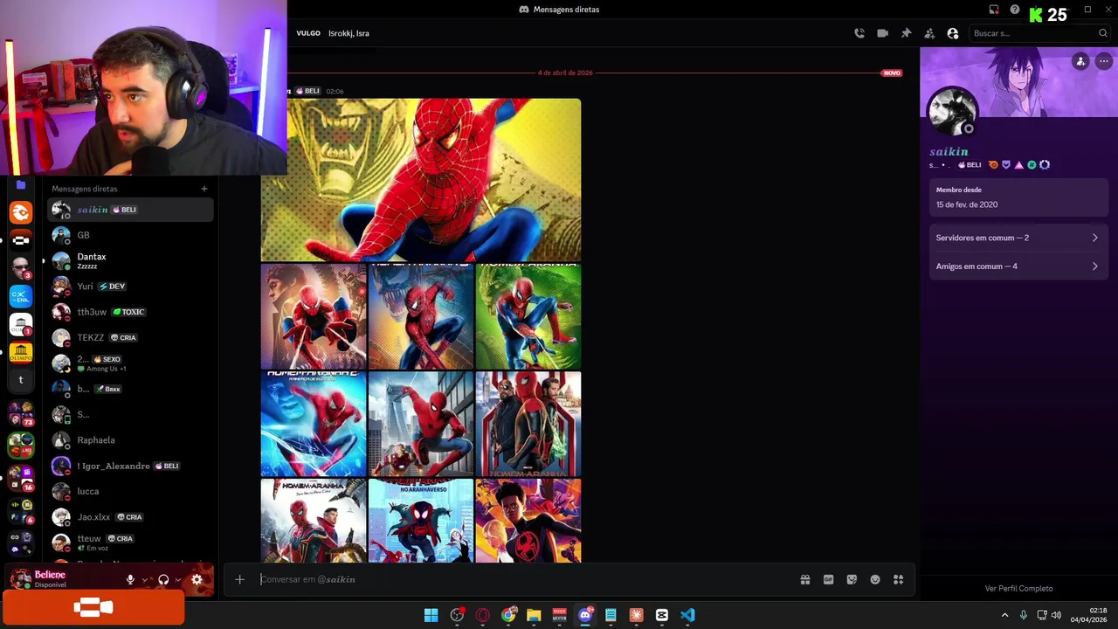This screenshot has width=1118, height=629.
Task: Open the tth3uw direct message
Action: pos(130,312)
